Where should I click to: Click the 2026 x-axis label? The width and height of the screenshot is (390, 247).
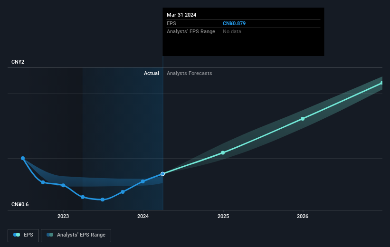coord(303,216)
